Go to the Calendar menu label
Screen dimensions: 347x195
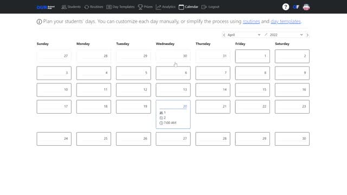point(191,7)
